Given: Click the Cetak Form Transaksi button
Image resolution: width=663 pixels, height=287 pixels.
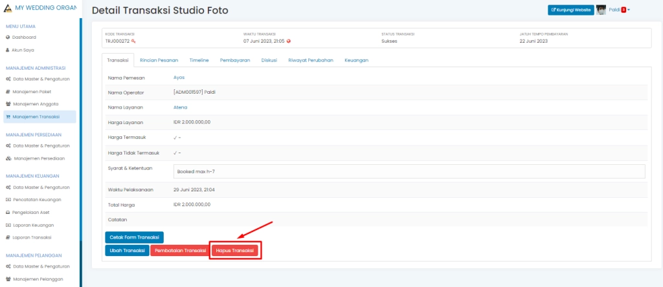Looking at the screenshot, I should coord(134,237).
